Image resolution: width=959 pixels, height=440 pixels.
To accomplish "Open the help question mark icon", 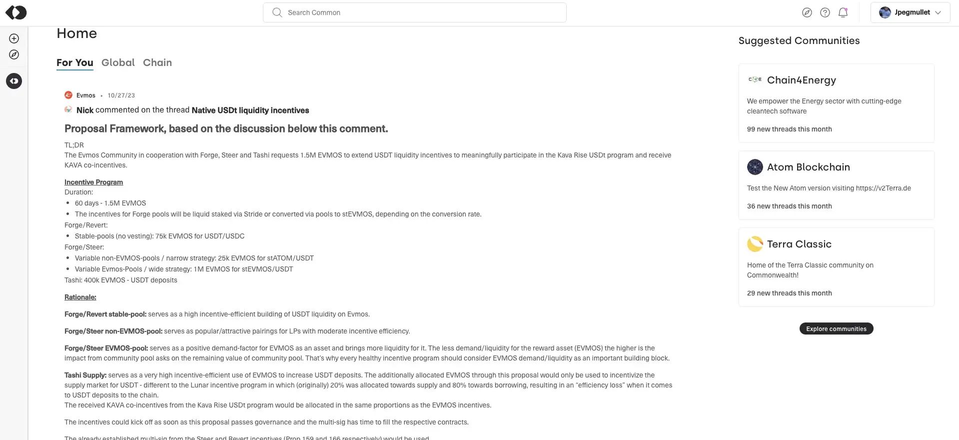I will pos(825,12).
